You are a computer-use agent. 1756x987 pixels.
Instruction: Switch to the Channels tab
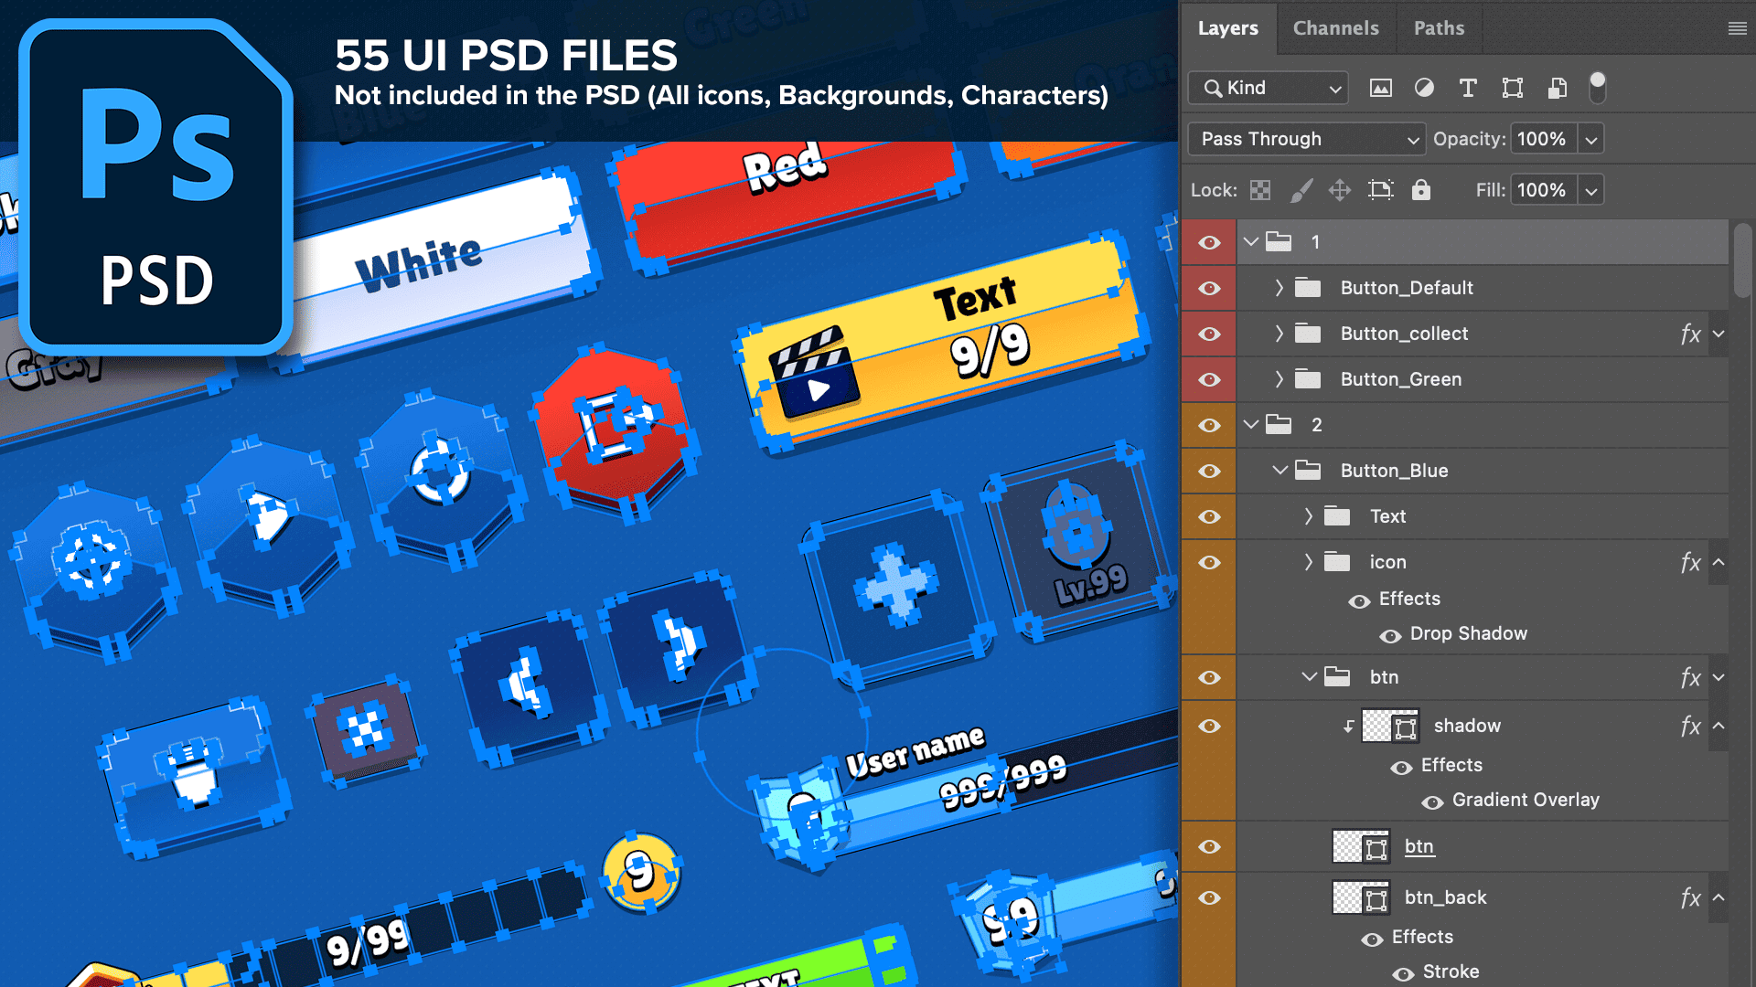click(x=1335, y=28)
